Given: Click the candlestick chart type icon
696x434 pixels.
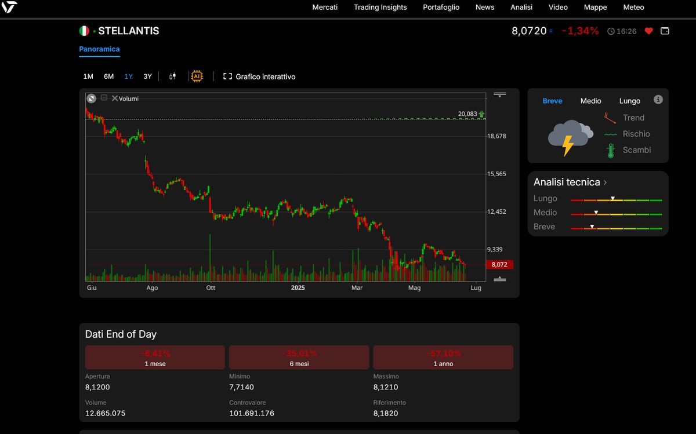Looking at the screenshot, I should tap(172, 76).
